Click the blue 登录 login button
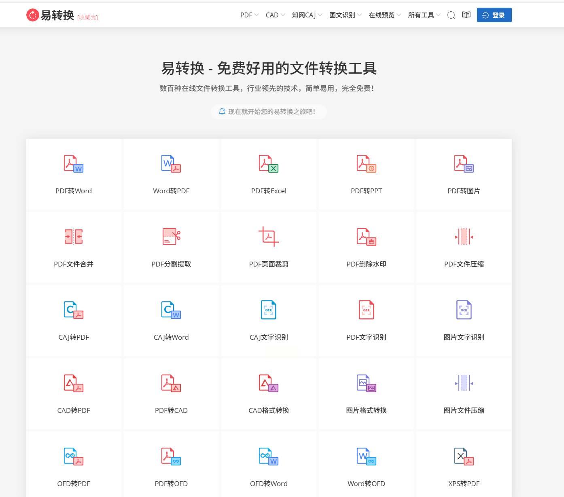 pos(494,15)
